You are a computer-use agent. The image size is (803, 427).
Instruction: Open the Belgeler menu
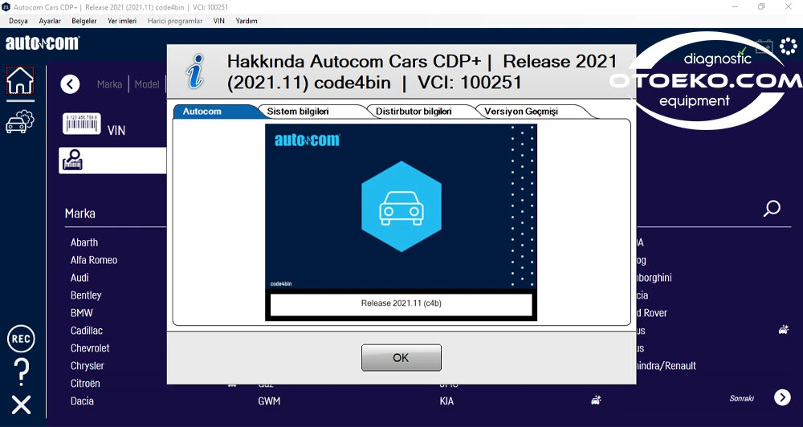click(x=84, y=21)
